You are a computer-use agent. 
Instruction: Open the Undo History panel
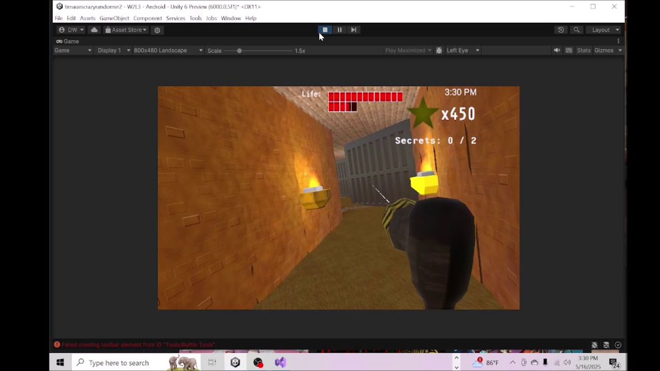[x=560, y=30]
